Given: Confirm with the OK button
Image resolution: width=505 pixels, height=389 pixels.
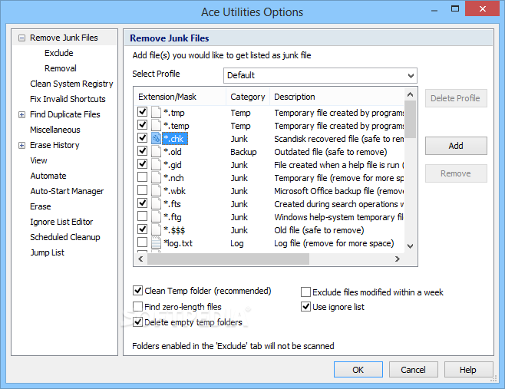Looking at the screenshot, I should (358, 369).
